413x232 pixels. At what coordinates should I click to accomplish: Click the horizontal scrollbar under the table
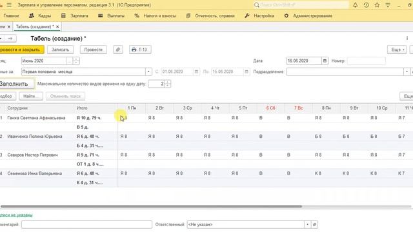point(151,206)
